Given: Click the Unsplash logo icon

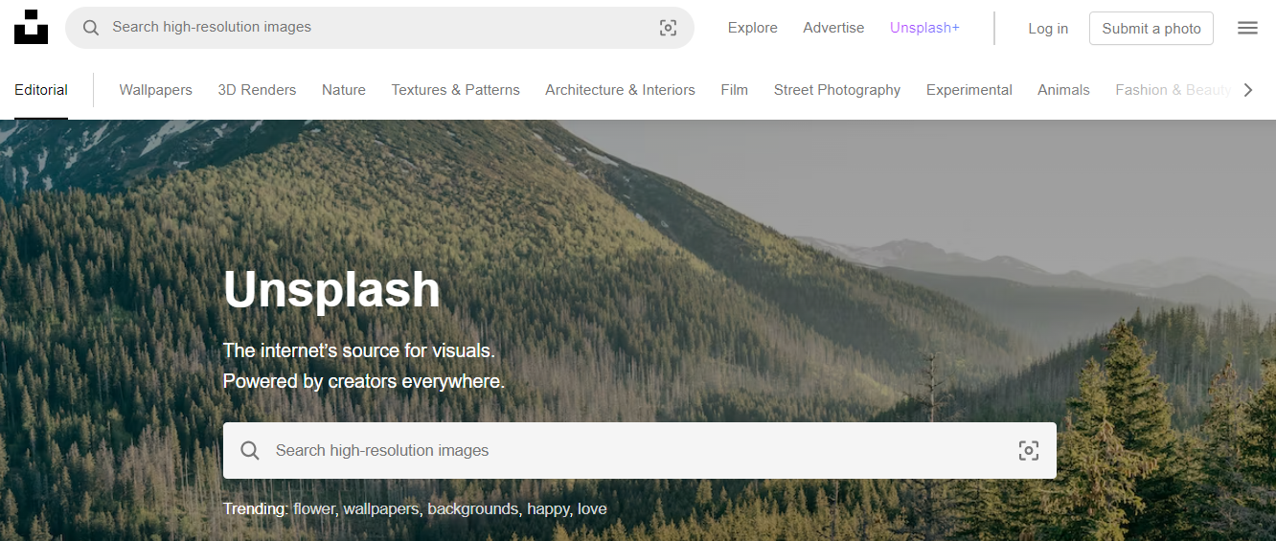Looking at the screenshot, I should (x=31, y=27).
